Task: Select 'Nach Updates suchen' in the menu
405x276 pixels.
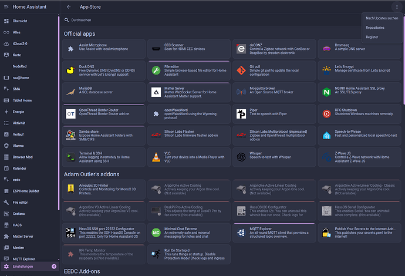Action: pos(382,18)
